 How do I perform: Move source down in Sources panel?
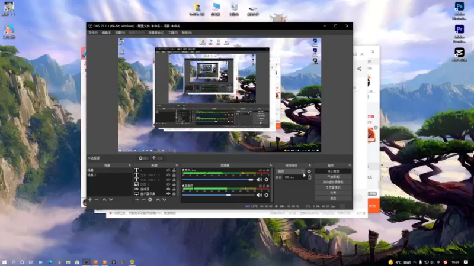click(165, 199)
